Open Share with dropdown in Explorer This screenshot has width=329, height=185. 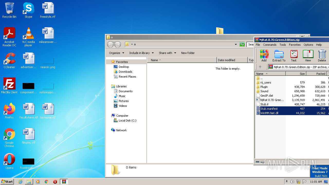tap(167, 53)
